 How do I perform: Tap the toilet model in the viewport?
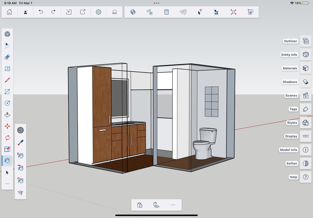point(205,143)
